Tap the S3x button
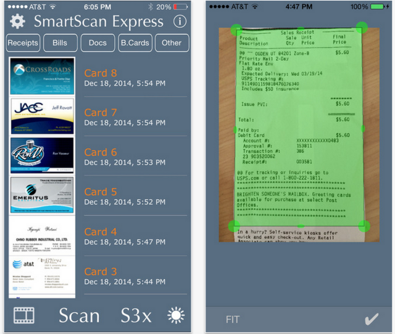The height and width of the screenshot is (334, 395). click(136, 316)
